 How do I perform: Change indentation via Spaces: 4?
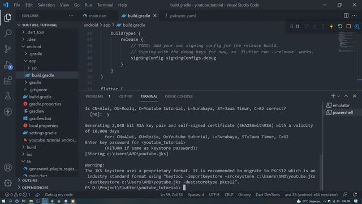pos(196,194)
